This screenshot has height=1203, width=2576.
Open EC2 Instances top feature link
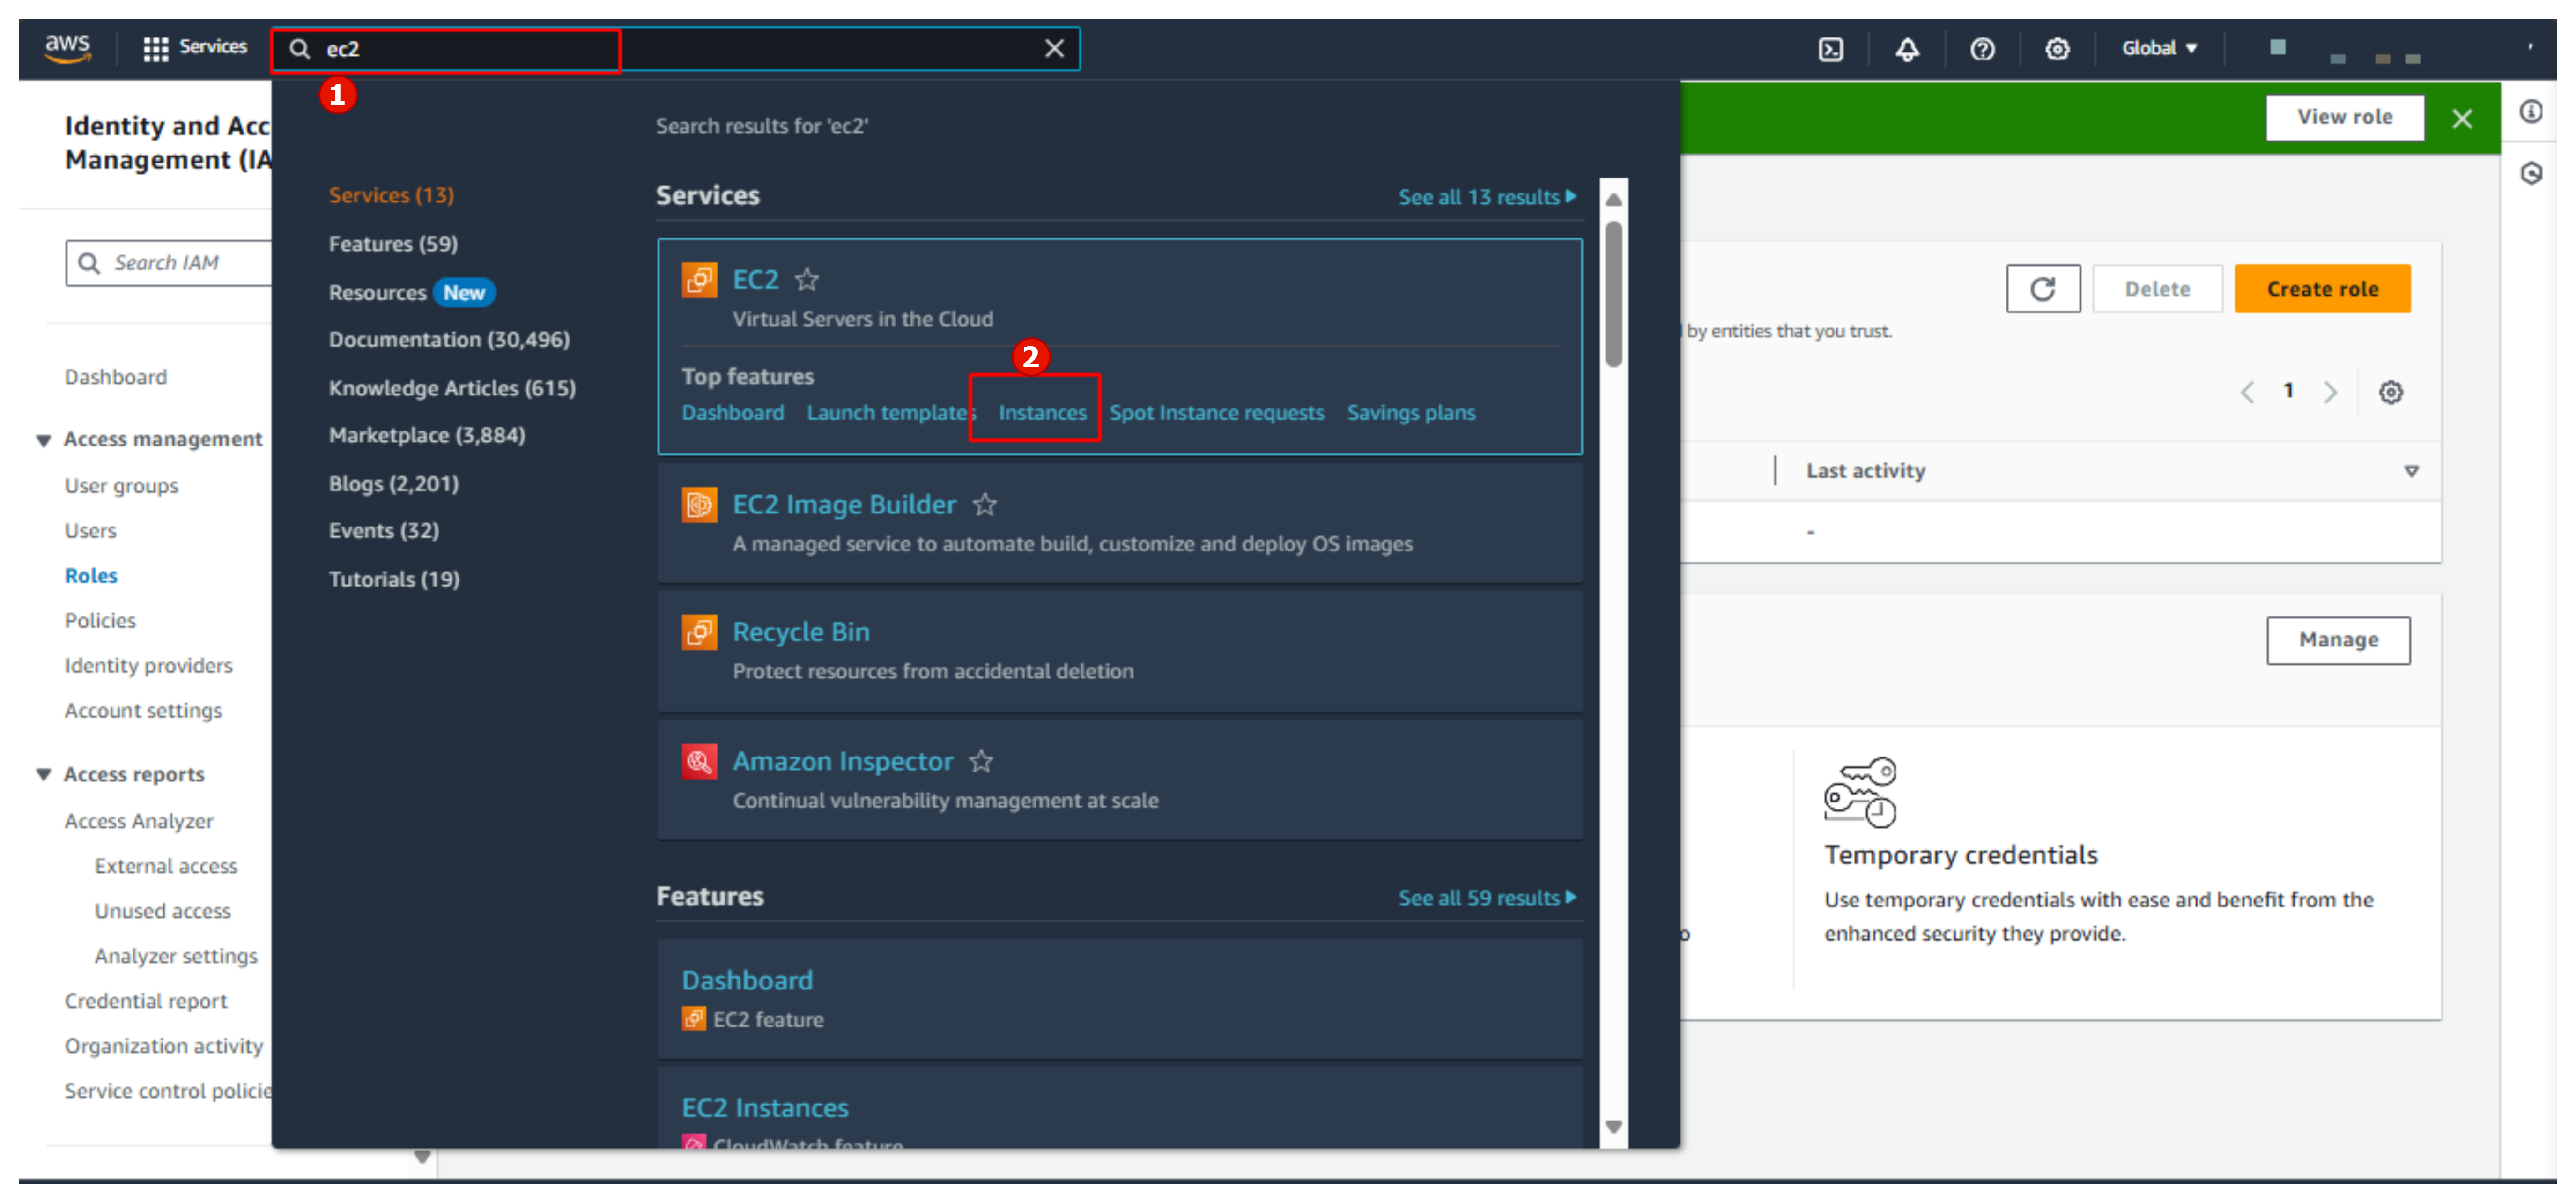[x=1042, y=413]
